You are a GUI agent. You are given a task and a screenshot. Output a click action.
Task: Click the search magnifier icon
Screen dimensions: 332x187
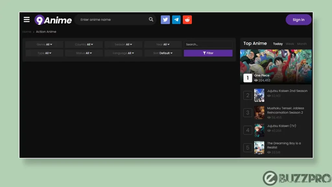151,19
